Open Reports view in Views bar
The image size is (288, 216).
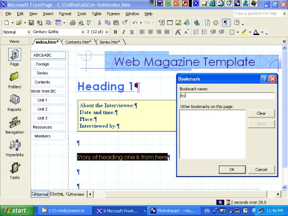(15, 103)
